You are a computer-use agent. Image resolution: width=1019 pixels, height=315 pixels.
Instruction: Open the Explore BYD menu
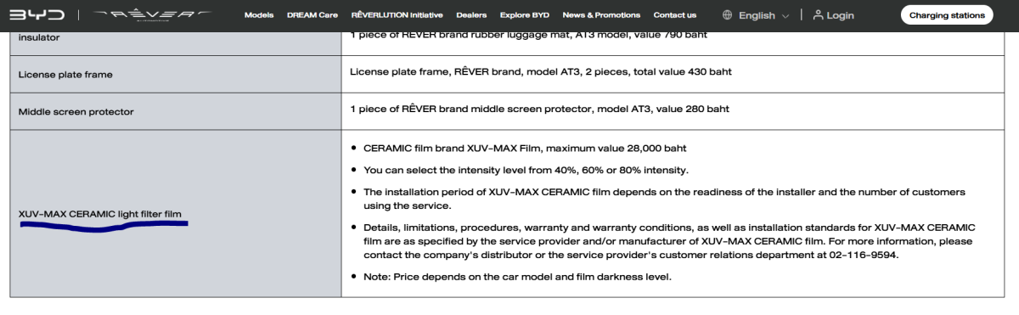(525, 15)
